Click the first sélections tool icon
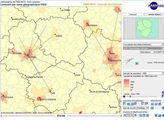 152,104
